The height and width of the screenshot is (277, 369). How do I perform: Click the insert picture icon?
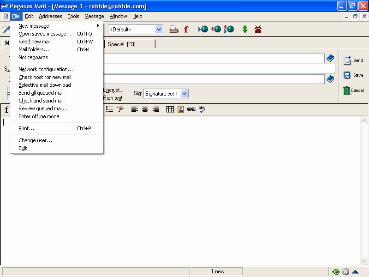pyautogui.click(x=181, y=109)
